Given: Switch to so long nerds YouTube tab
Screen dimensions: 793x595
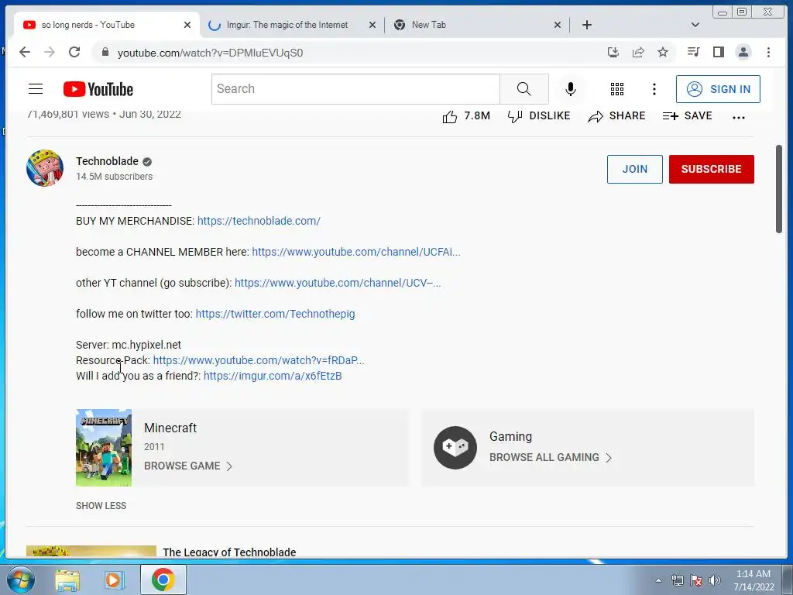Looking at the screenshot, I should [x=107, y=25].
